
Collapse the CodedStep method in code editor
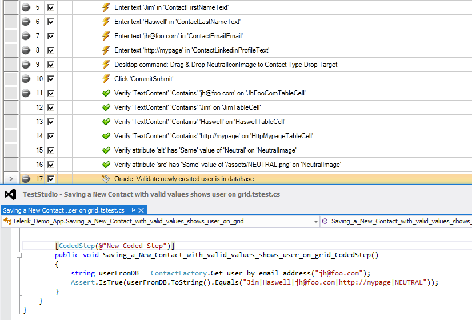[19, 255]
